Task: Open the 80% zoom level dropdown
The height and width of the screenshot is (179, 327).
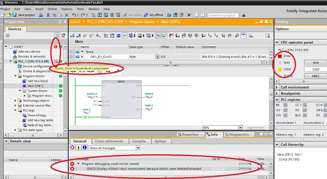Action: [x=222, y=128]
